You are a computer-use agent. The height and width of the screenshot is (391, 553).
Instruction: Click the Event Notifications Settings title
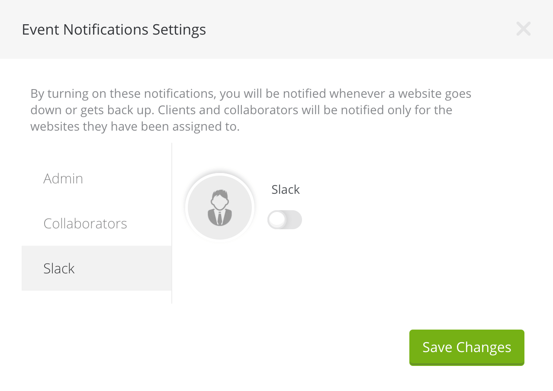[x=114, y=29]
